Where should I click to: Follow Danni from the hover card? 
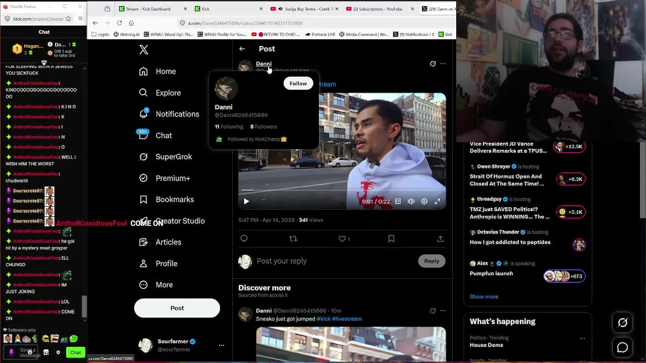[298, 83]
